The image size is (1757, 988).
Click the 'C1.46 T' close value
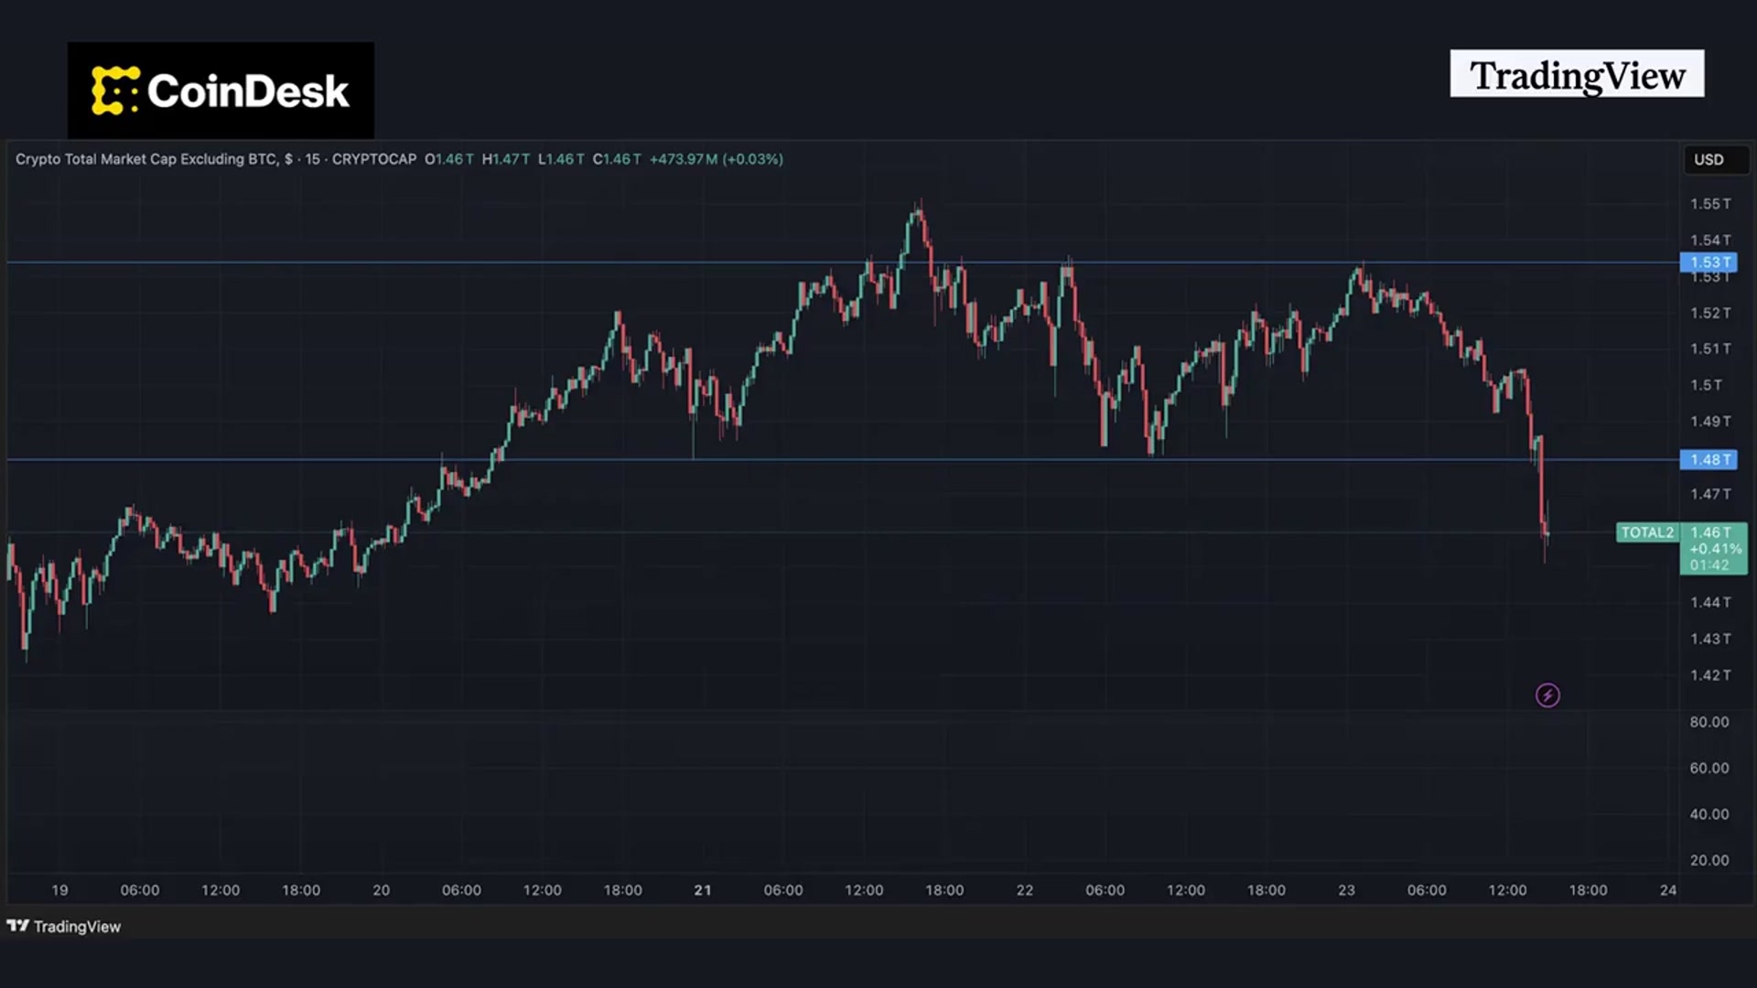617,159
